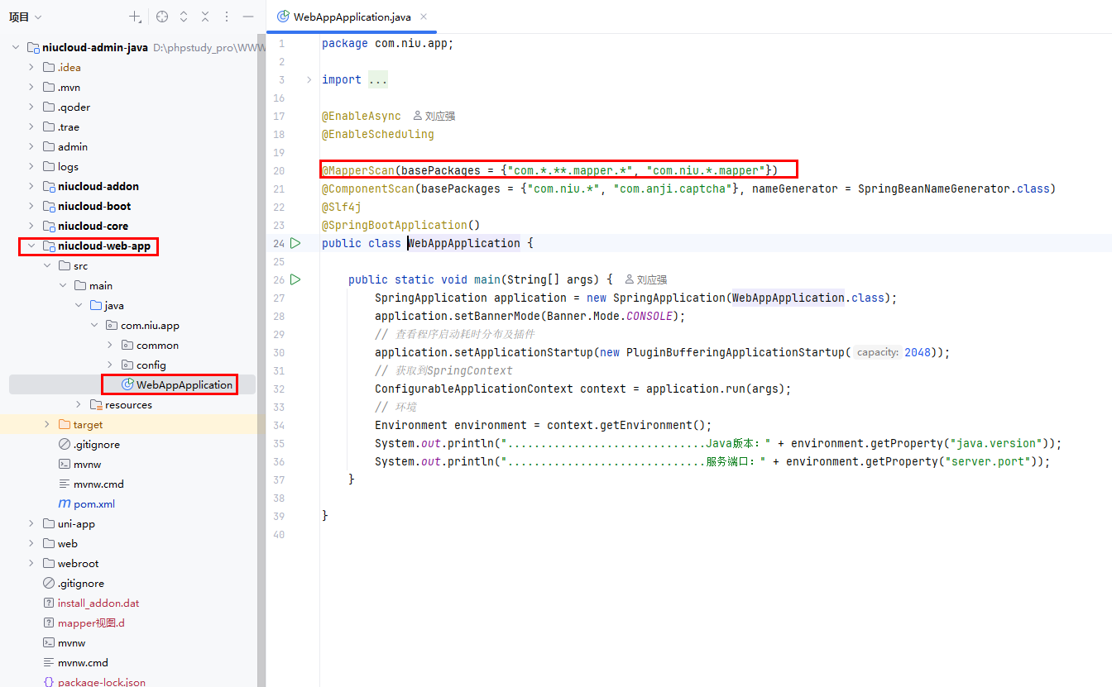This screenshot has width=1112, height=687.
Task: Close the WebAppApplication.java tab
Action: pyautogui.click(x=424, y=17)
